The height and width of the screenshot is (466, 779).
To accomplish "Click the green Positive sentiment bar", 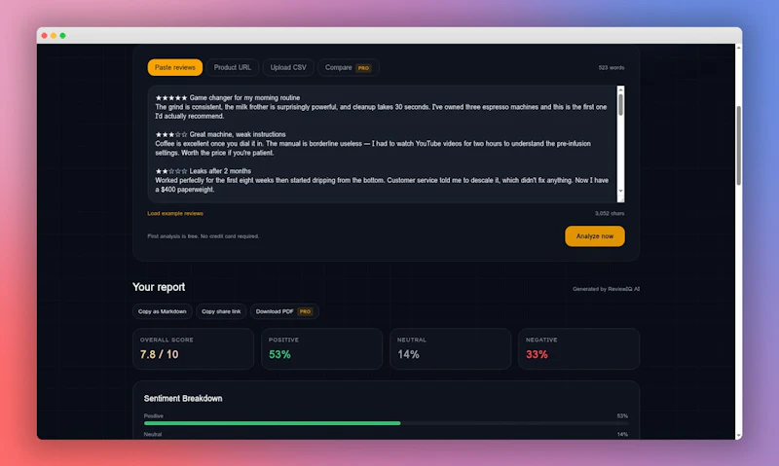I will [273, 423].
